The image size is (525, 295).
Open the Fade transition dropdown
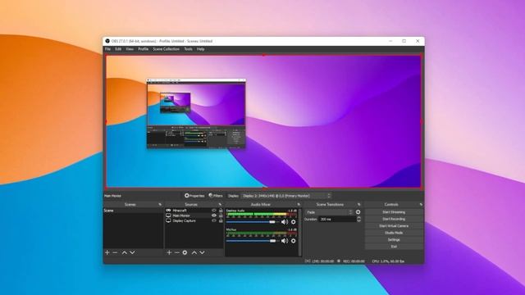tap(329, 212)
